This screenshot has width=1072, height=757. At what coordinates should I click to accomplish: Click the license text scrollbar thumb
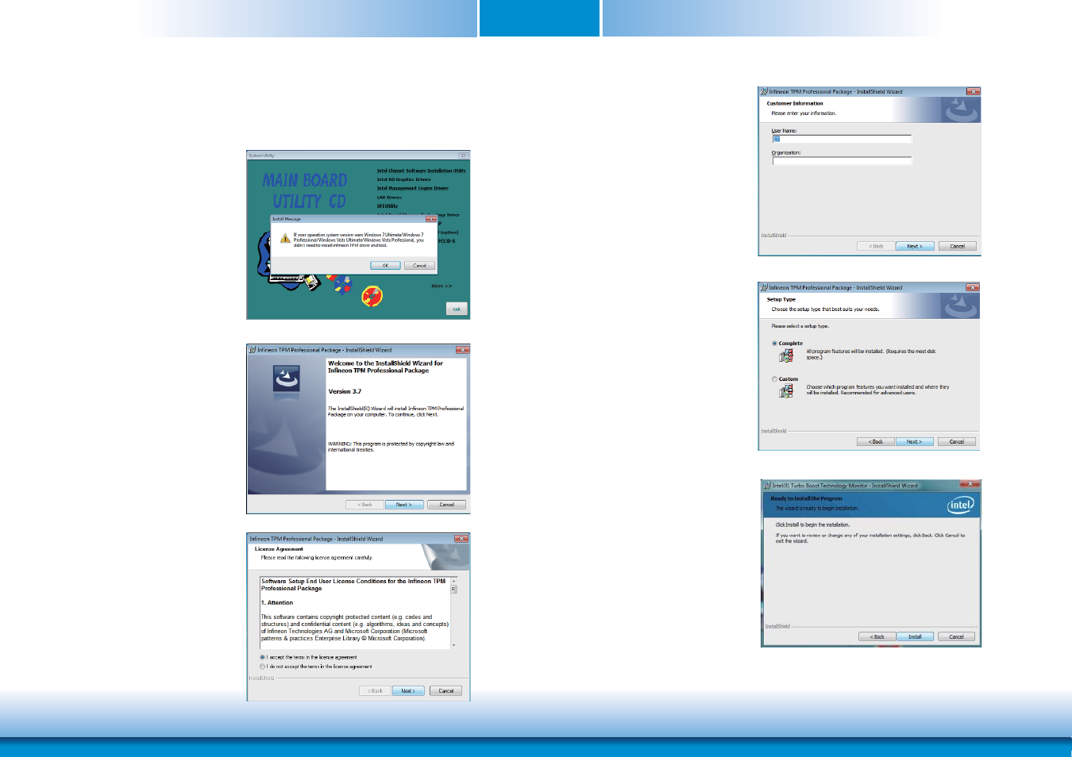(454, 590)
